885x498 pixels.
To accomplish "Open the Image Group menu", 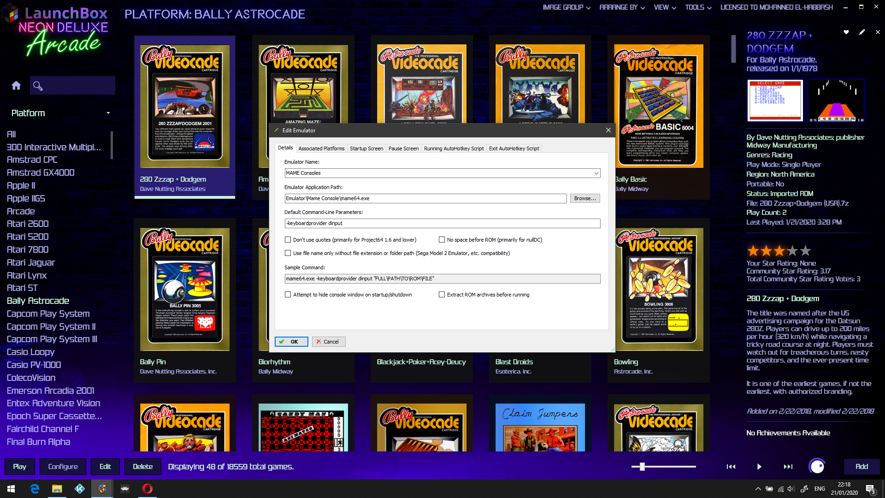I will tap(566, 7).
